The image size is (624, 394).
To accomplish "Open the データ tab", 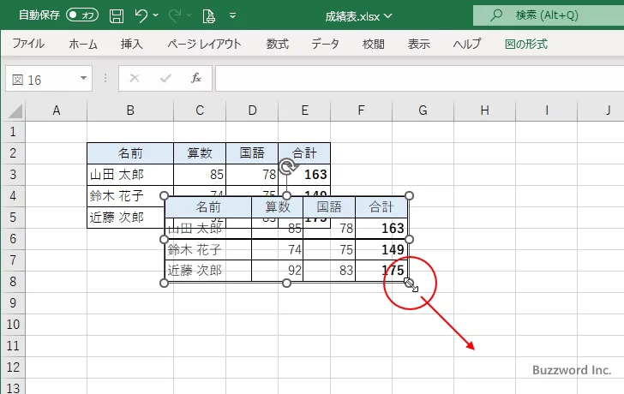I will (325, 44).
